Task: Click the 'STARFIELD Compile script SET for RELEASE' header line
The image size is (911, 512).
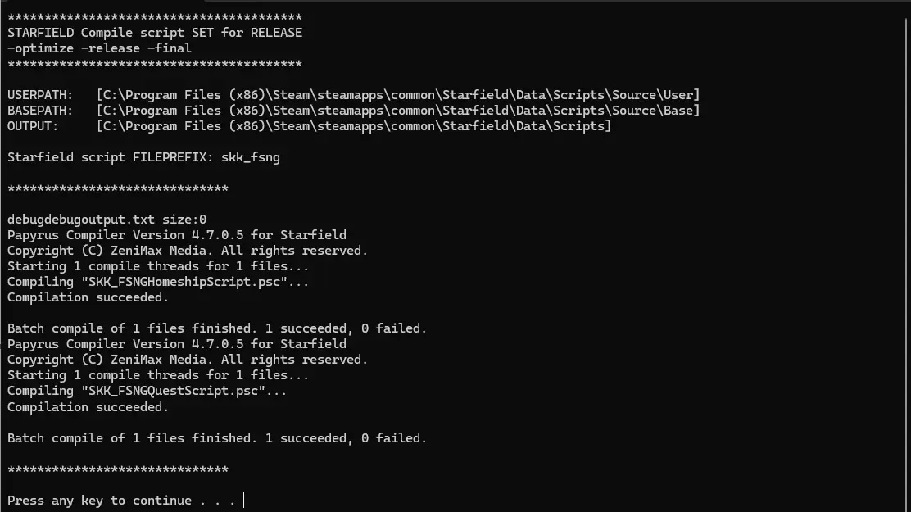Action: [155, 33]
